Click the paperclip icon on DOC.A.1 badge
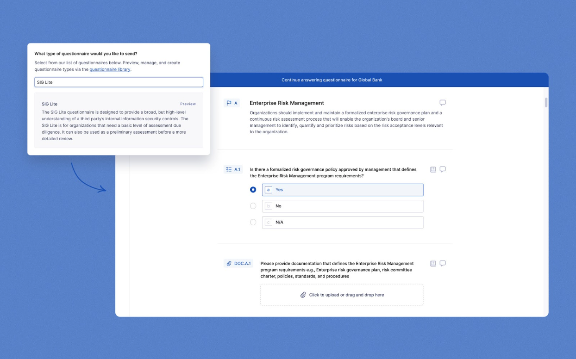 pos(229,264)
